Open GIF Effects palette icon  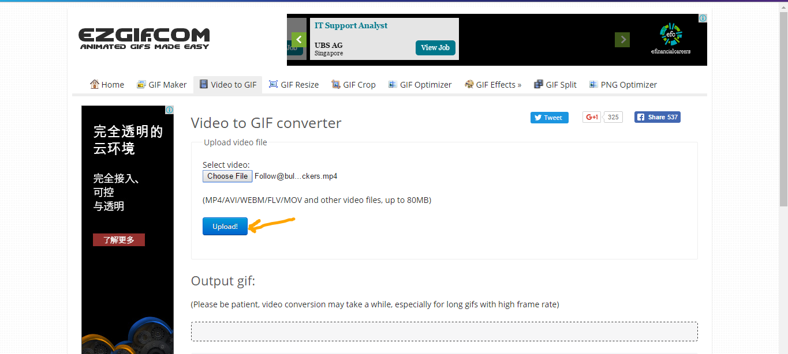[x=469, y=84]
